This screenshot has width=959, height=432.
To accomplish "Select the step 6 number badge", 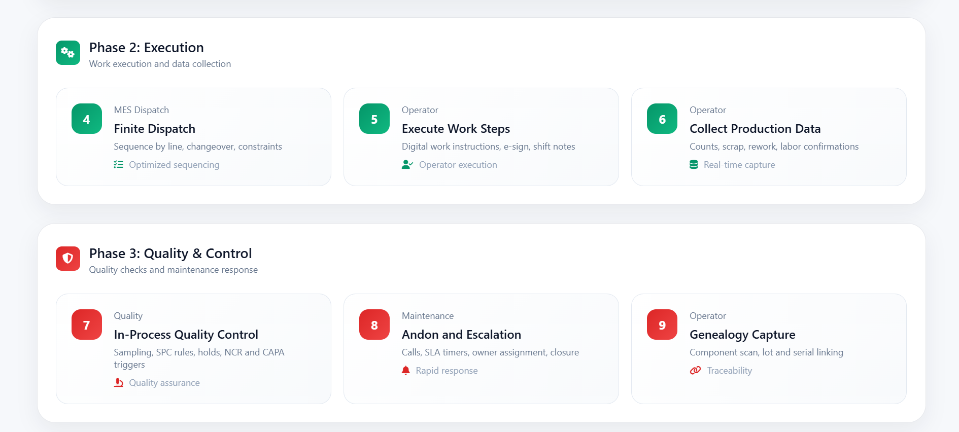I will tap(662, 119).
